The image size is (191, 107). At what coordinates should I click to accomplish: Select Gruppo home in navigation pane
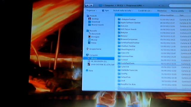tap(95, 49)
